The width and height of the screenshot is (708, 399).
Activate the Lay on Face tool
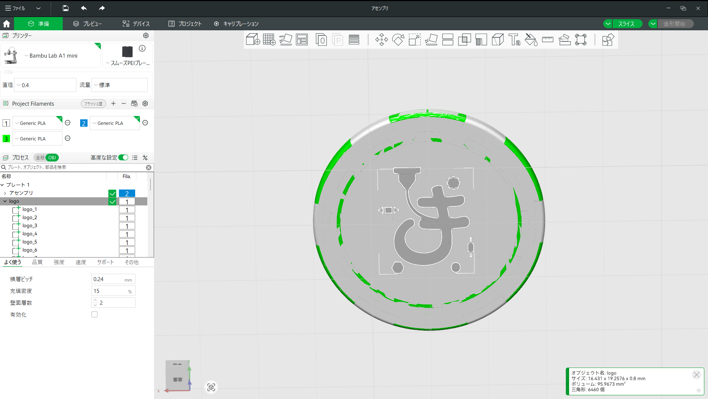(431, 40)
